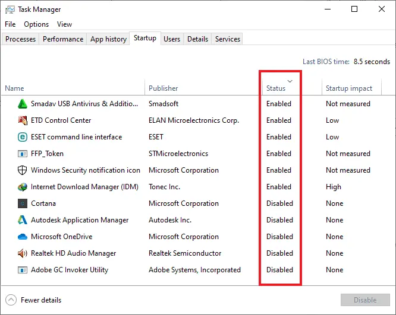Click the Task Manager title bar icon
The height and width of the screenshot is (315, 396).
pos(10,9)
